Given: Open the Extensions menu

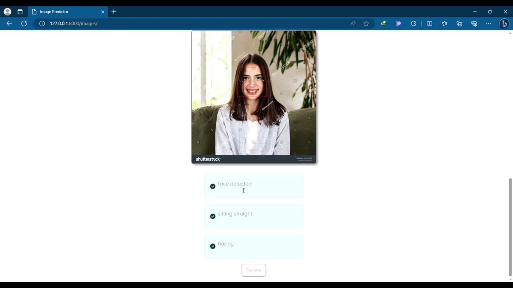Looking at the screenshot, I should pos(413,23).
